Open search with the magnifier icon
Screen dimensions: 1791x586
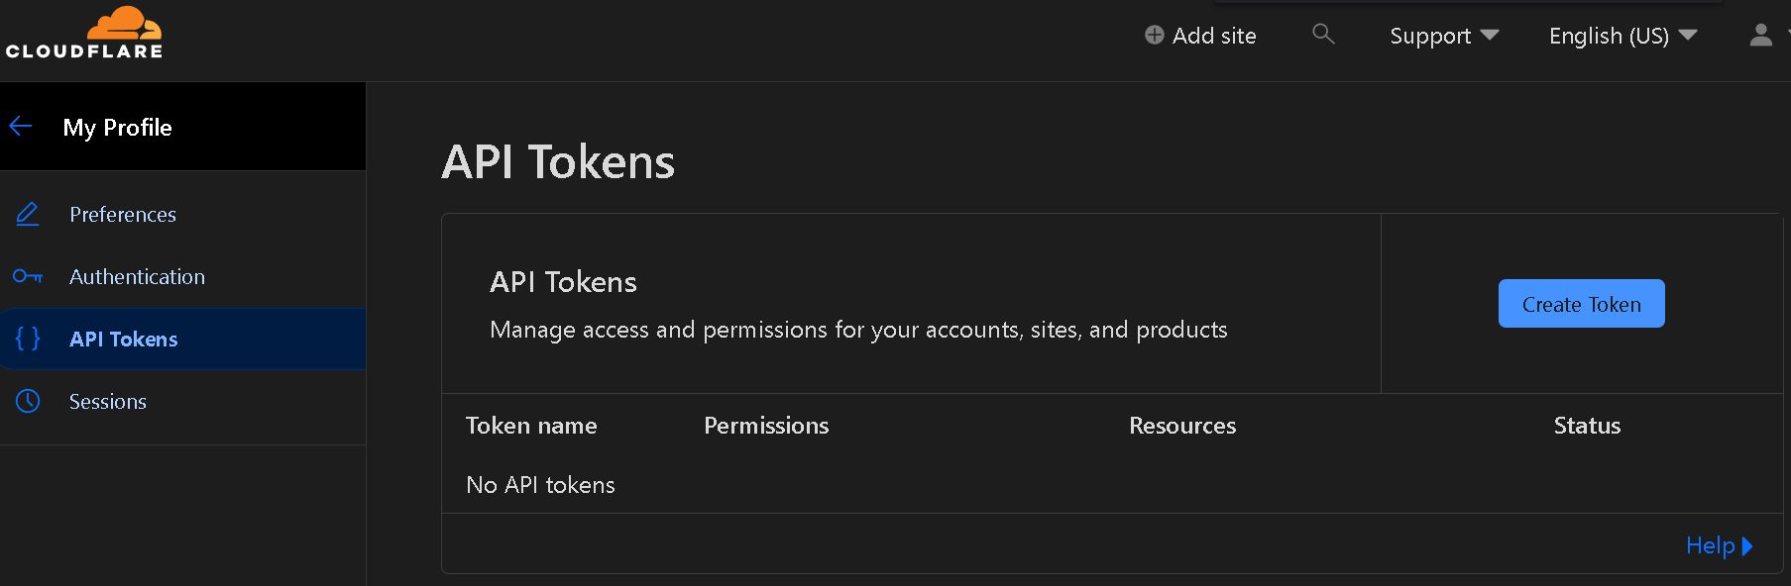1323,35
